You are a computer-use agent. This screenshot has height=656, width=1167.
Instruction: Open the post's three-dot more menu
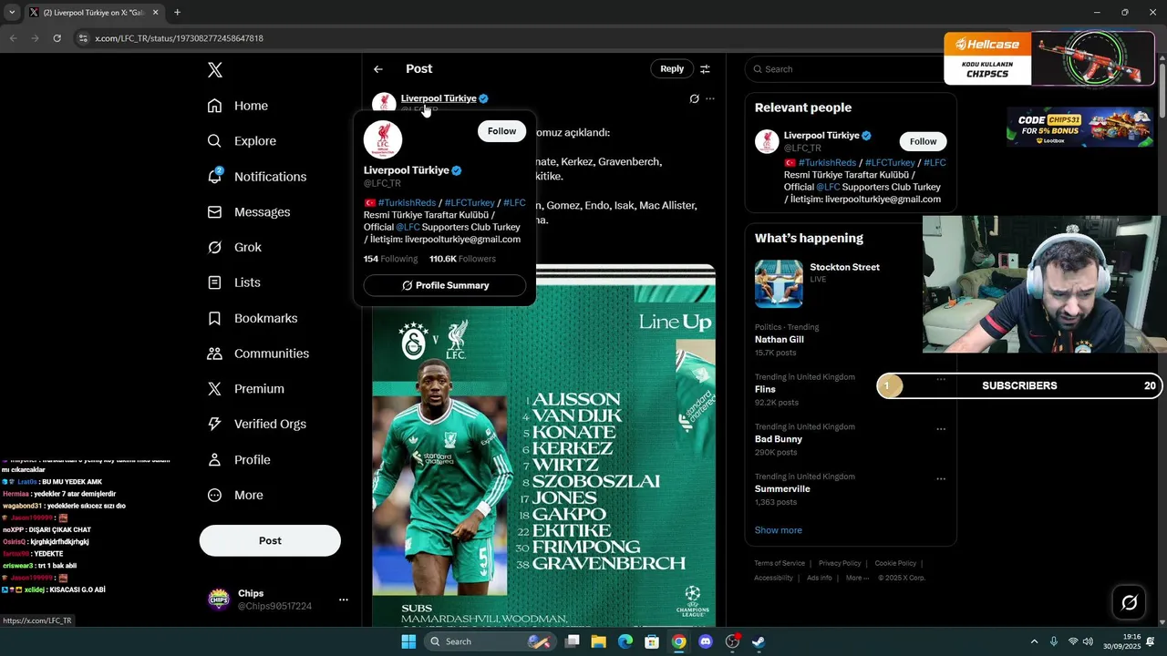coord(710,98)
